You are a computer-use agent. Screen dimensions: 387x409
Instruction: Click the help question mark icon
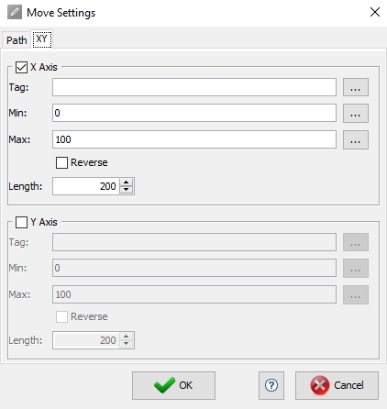pyautogui.click(x=271, y=385)
